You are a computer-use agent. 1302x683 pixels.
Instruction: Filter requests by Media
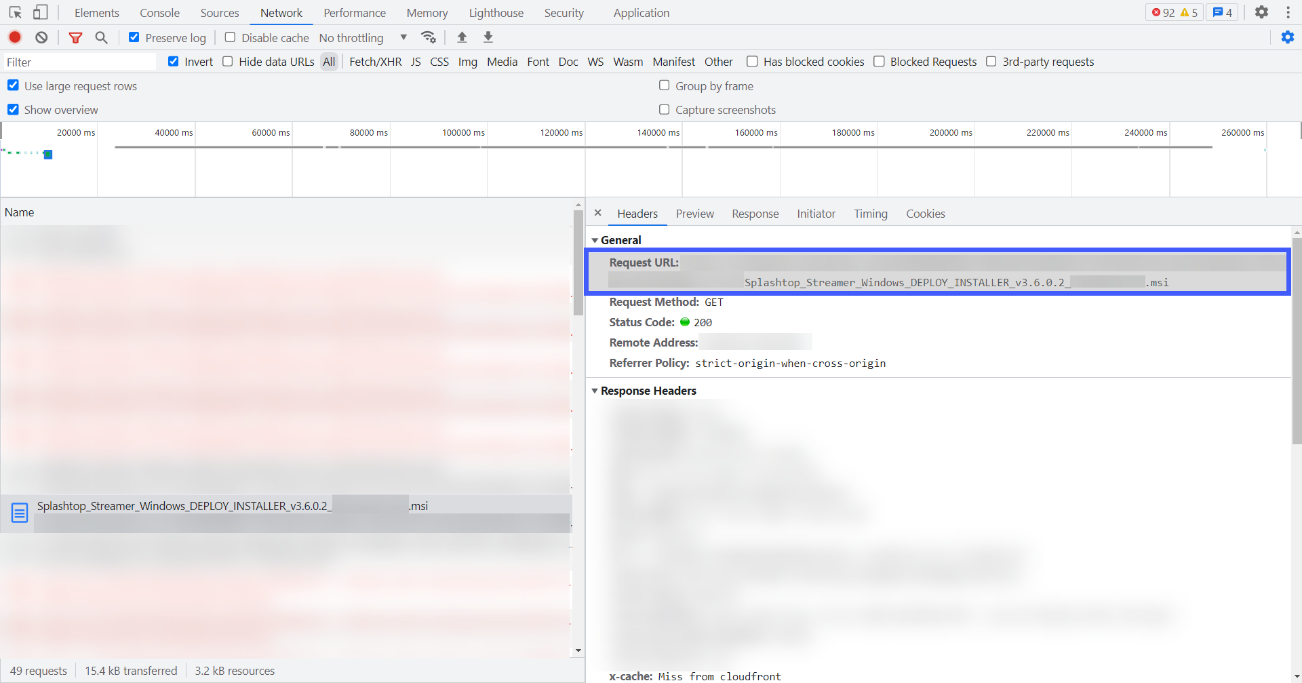pyautogui.click(x=502, y=61)
